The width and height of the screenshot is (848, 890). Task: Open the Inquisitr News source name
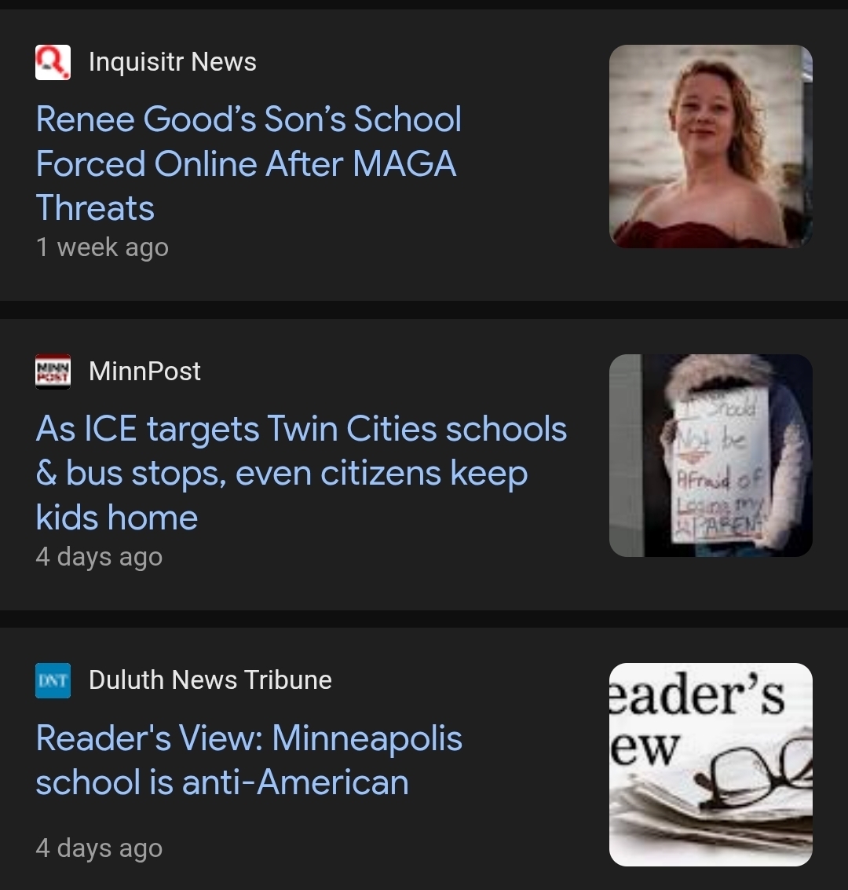click(172, 62)
